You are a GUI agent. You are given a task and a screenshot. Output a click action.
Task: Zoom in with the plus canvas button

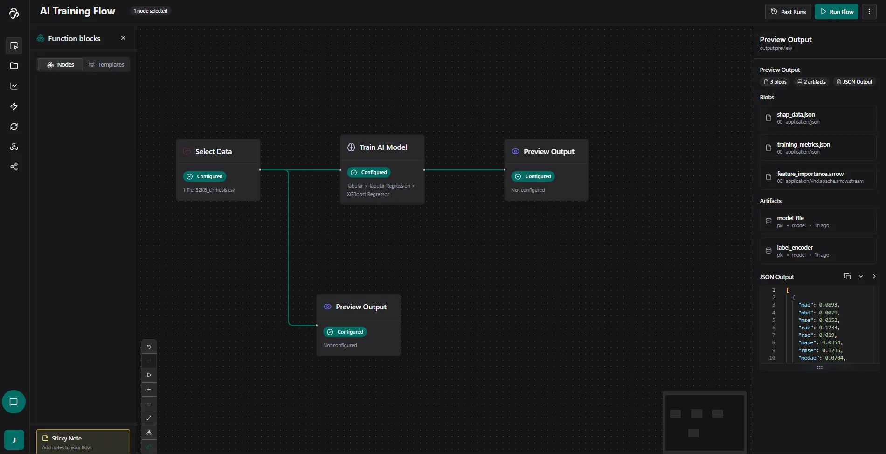point(149,390)
